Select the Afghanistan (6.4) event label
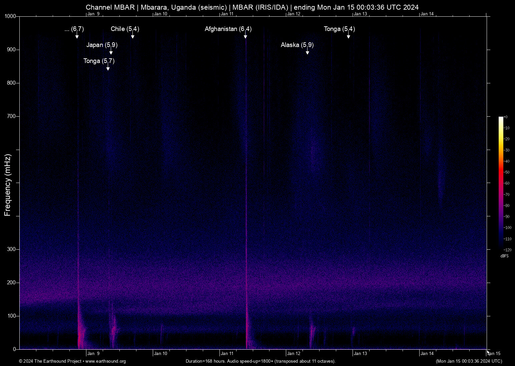This screenshot has height=366, width=515. click(x=228, y=29)
